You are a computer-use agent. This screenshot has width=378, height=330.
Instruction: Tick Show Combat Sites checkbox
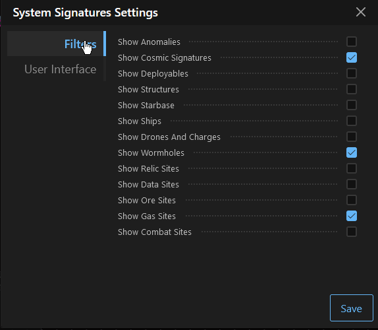coord(352,232)
